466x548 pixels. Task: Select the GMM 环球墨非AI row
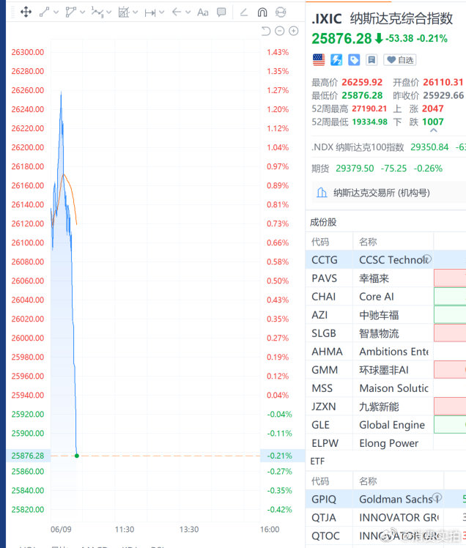385,370
